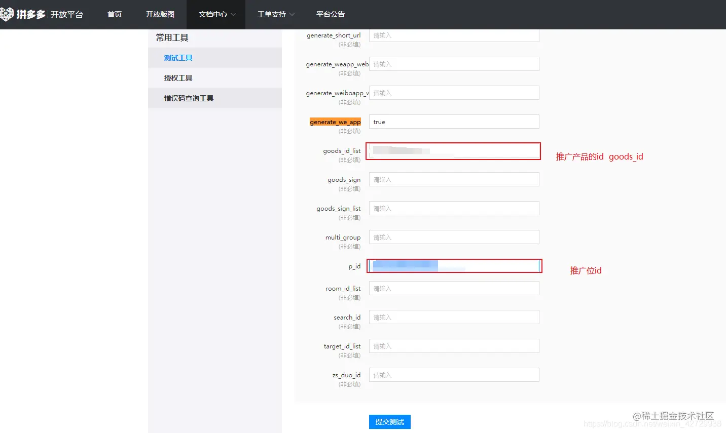726x433 pixels.
Task: Open the 开放版图 nav item
Action: coord(160,14)
